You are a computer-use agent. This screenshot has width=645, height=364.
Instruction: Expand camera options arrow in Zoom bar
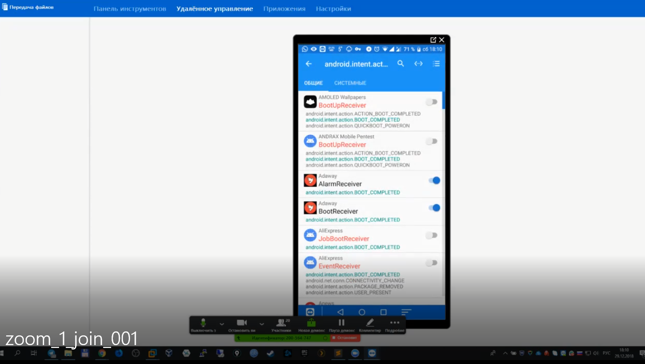point(261,324)
